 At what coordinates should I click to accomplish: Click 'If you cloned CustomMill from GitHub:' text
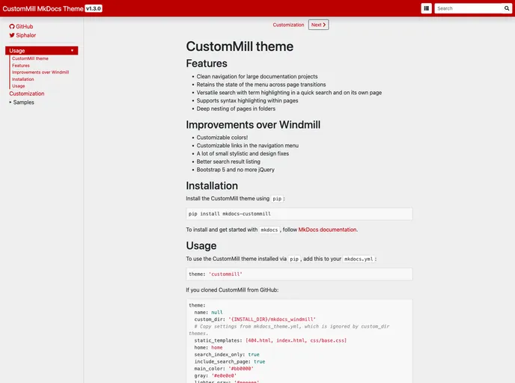coord(232,290)
